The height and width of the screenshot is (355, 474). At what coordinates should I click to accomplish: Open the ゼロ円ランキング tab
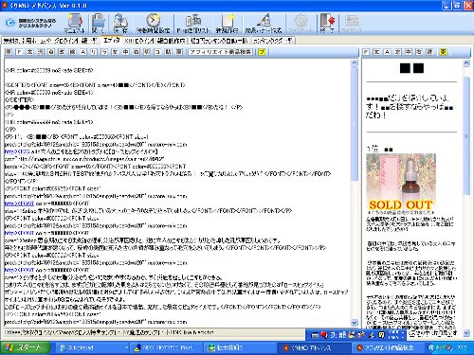point(220,41)
